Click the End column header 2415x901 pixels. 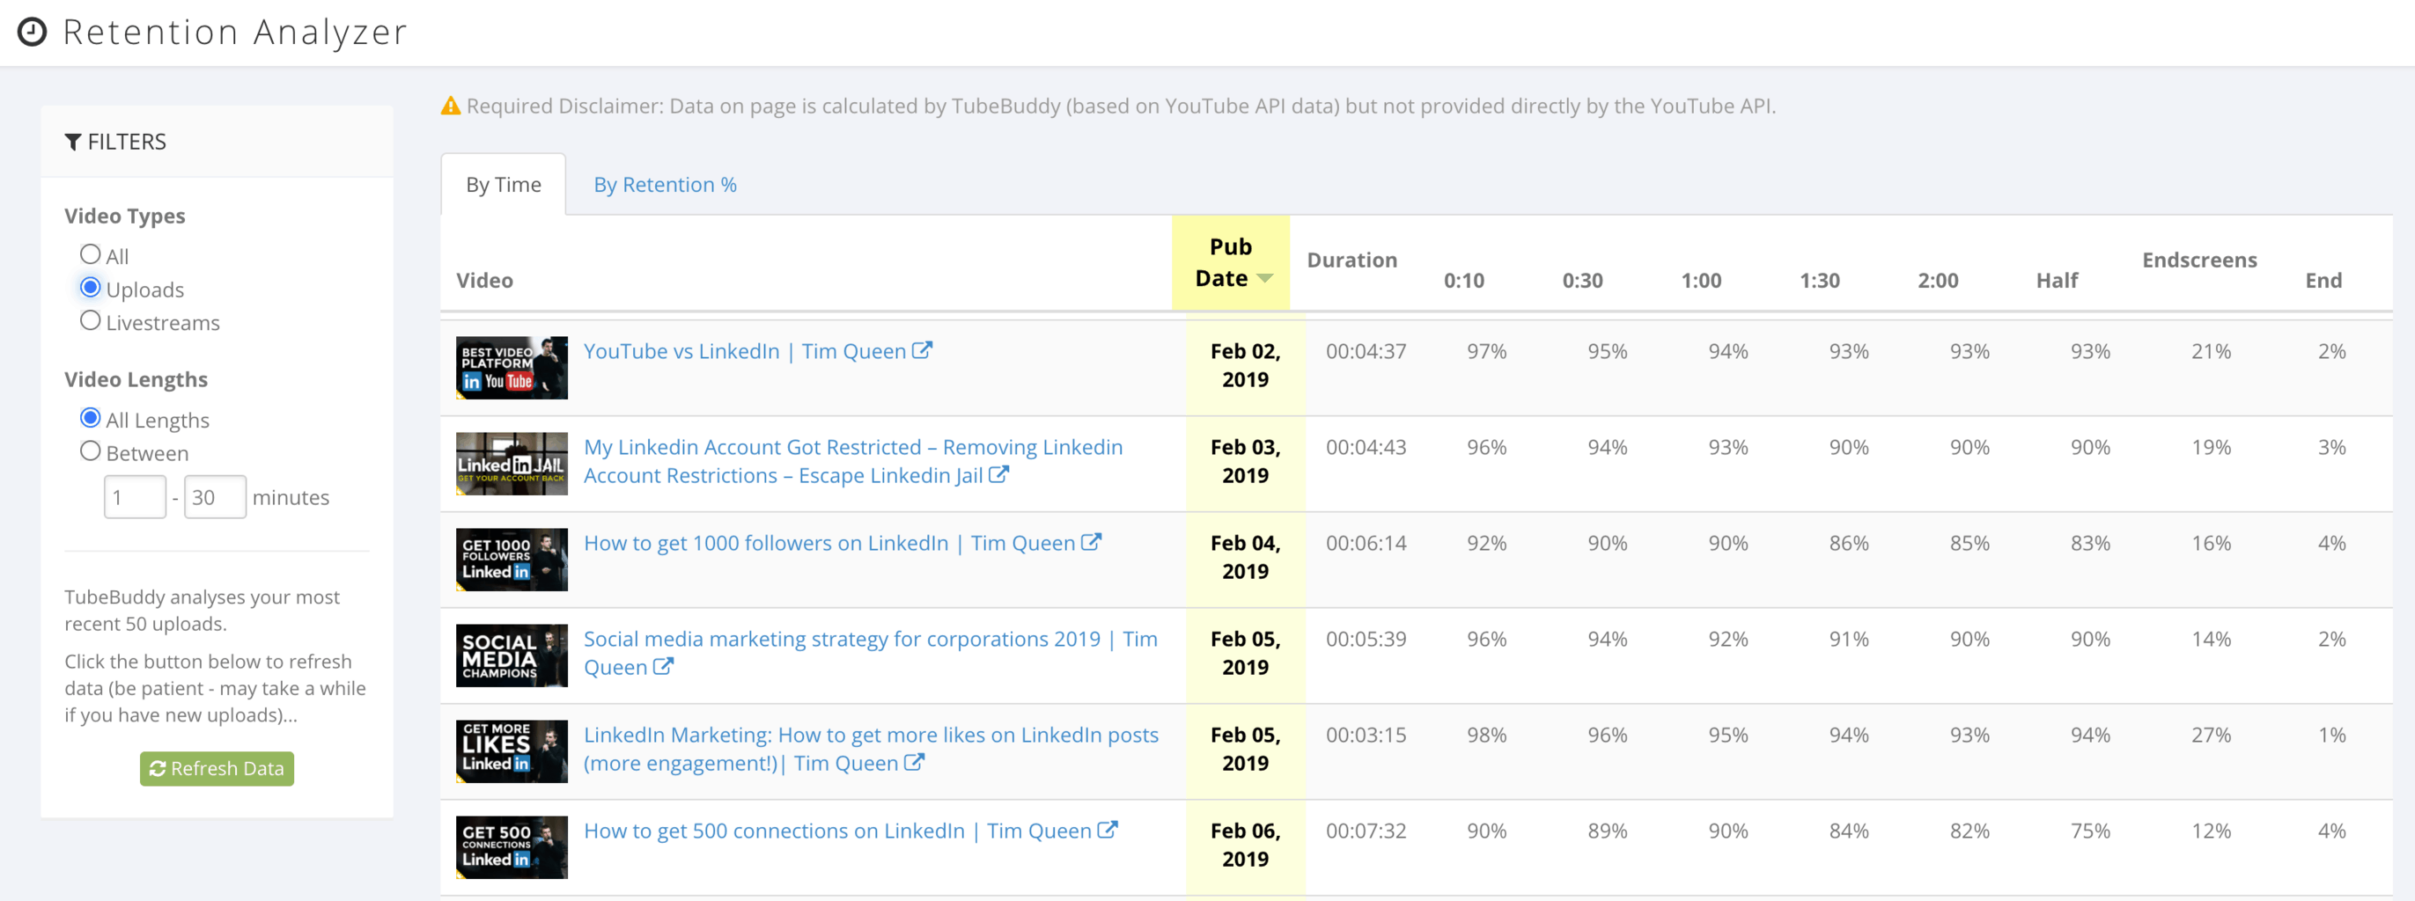coord(2323,280)
